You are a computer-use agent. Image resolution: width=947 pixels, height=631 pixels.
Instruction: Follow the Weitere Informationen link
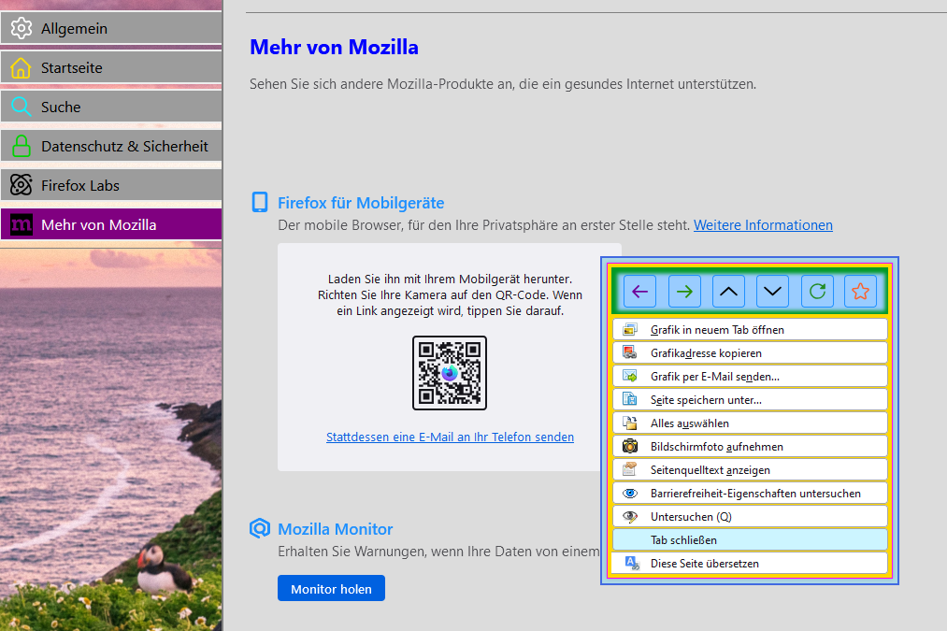[763, 225]
